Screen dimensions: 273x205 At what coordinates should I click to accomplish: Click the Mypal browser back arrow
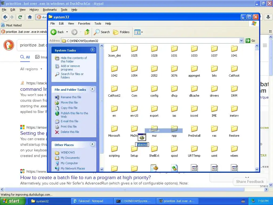point(5,17)
